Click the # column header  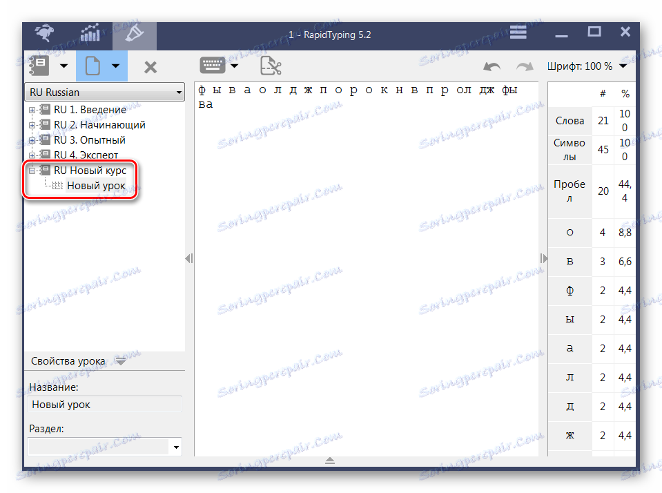tap(603, 94)
